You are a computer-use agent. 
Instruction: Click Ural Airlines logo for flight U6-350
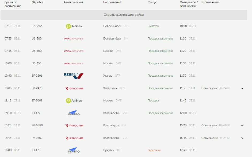pyautogui.click(x=74, y=64)
